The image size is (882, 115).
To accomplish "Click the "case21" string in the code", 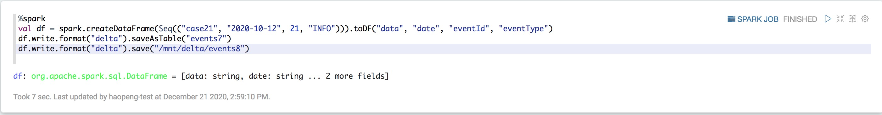I will point(199,28).
